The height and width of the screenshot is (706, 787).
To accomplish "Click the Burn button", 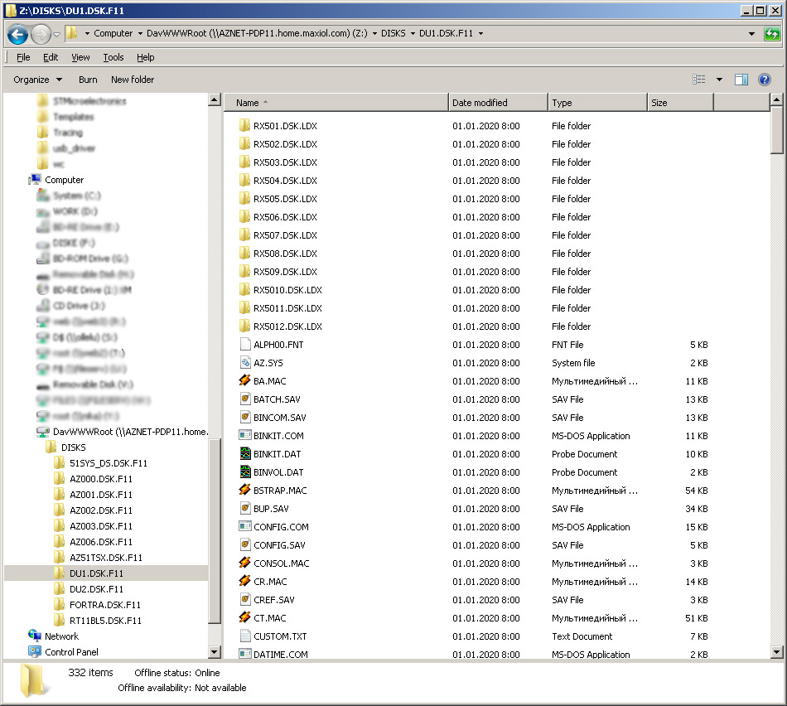I will click(x=88, y=80).
